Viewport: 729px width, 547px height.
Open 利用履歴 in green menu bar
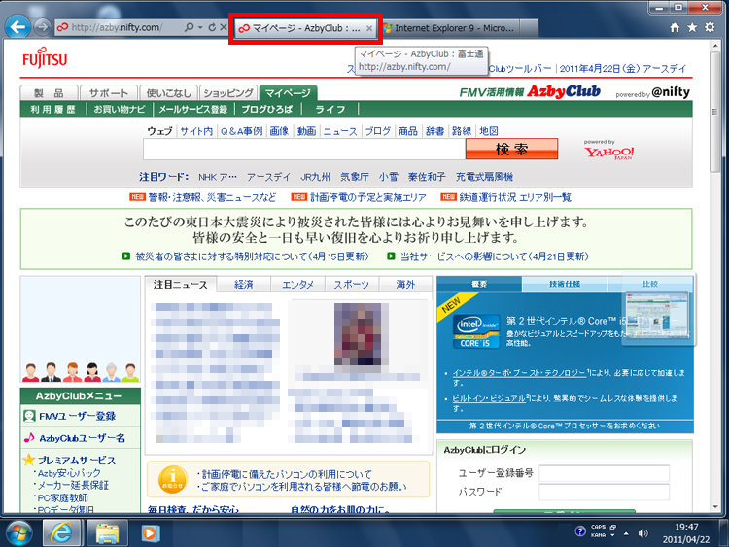(x=53, y=109)
